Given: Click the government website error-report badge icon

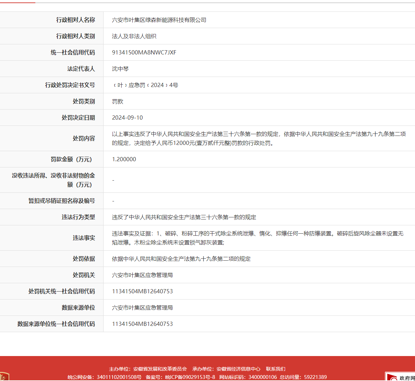Looking at the screenshot, I should (x=400, y=377).
